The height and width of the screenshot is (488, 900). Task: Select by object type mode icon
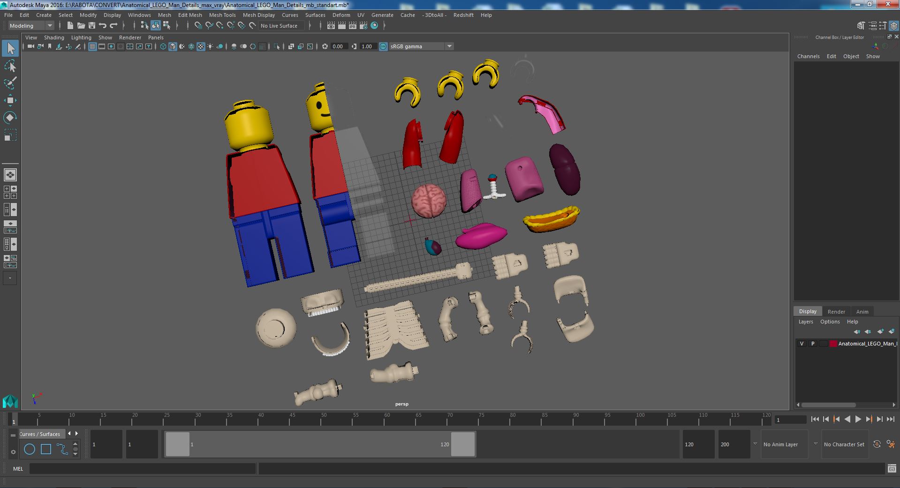155,26
